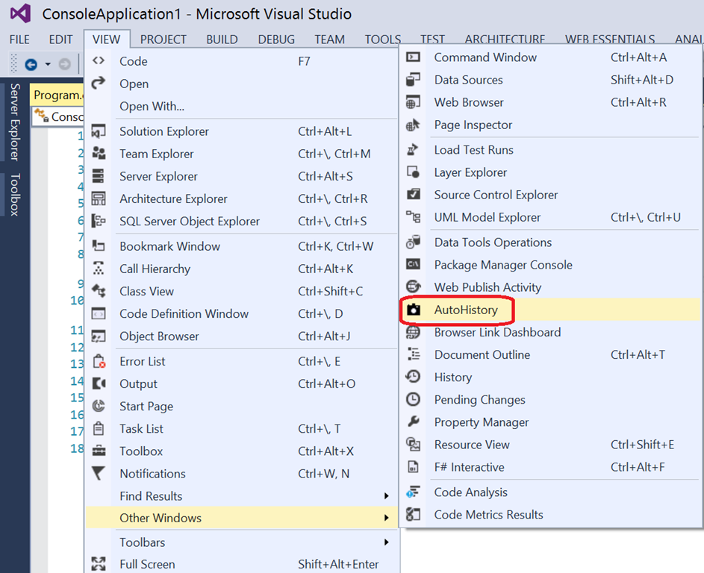Click the Command Window icon

tap(413, 57)
